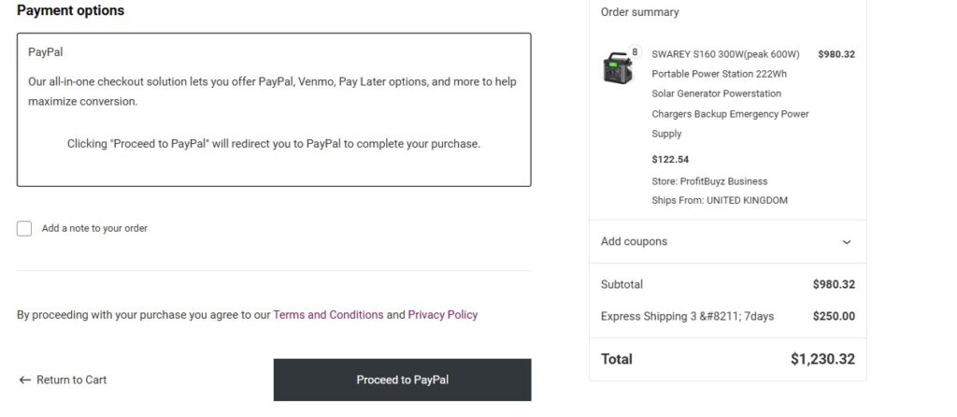Click the Payment options heading
Image resolution: width=957 pixels, height=417 pixels.
[70, 11]
